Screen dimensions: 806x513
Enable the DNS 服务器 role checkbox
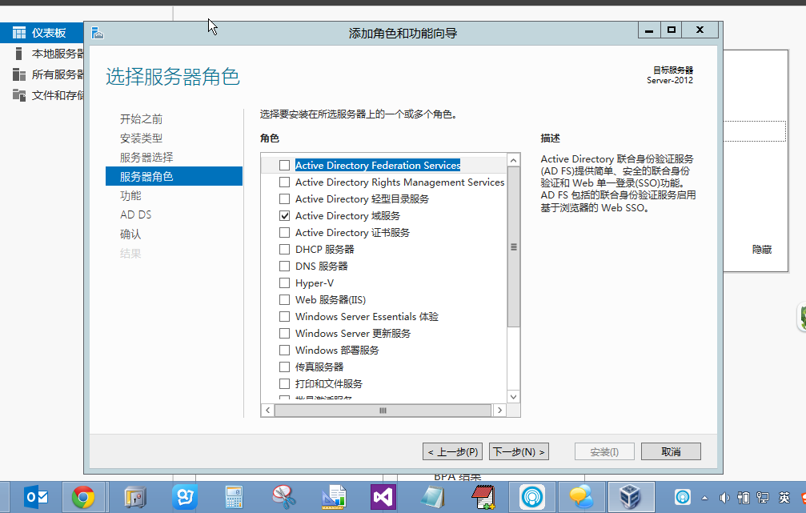coord(284,267)
